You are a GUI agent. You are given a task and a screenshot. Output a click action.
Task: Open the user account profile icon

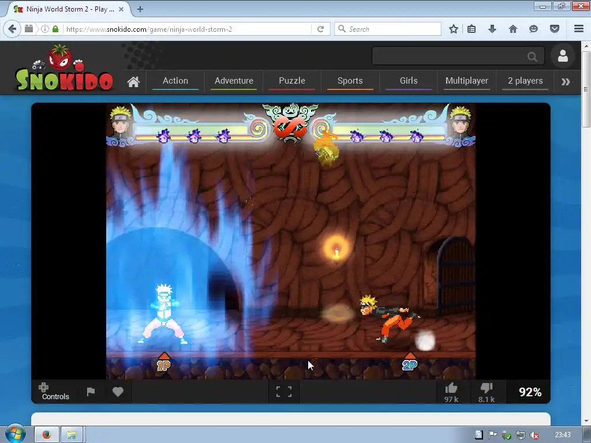coord(563,56)
